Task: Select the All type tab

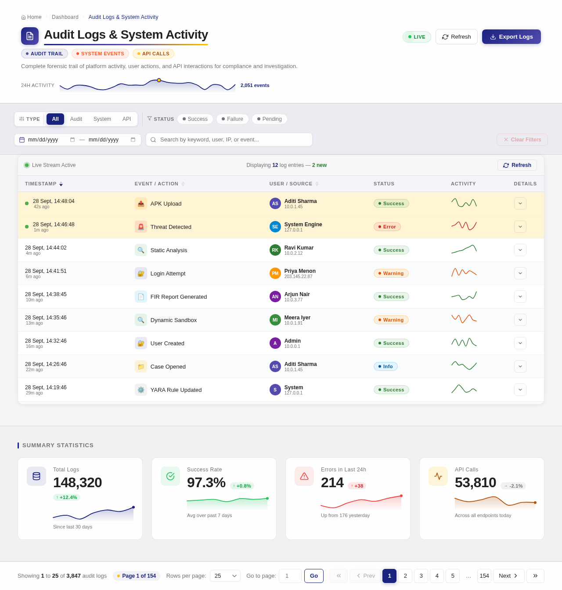Action: pyautogui.click(x=55, y=119)
